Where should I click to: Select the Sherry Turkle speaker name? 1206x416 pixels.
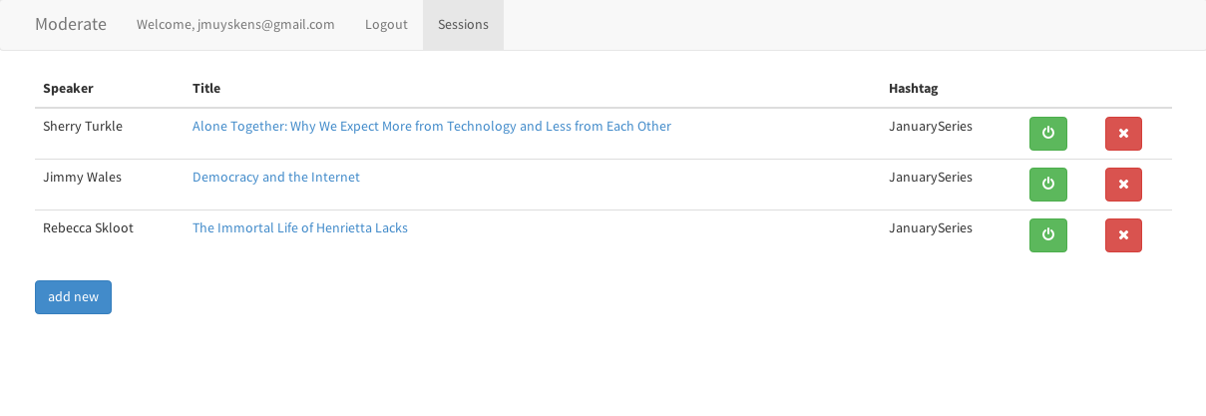click(x=83, y=127)
